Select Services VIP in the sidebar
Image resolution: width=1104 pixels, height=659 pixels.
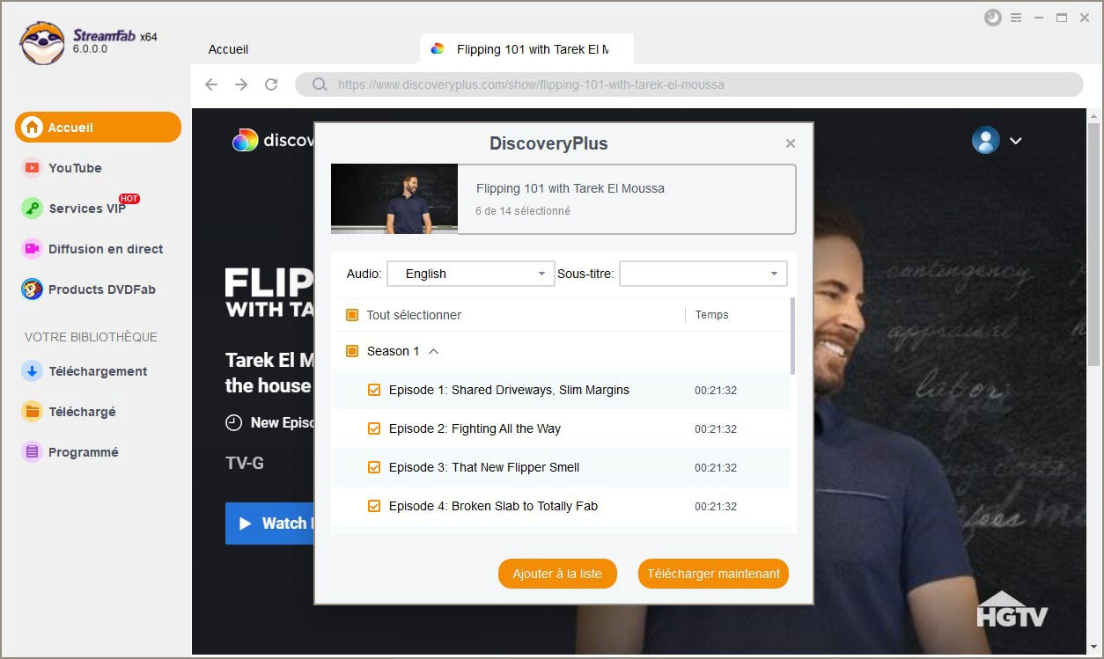pyautogui.click(x=87, y=209)
